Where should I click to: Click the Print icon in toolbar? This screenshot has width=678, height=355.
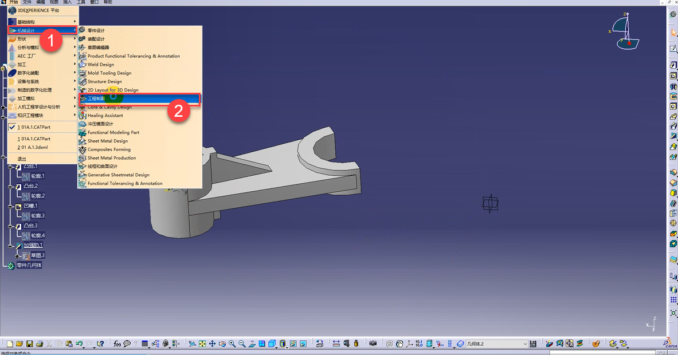tap(39, 344)
